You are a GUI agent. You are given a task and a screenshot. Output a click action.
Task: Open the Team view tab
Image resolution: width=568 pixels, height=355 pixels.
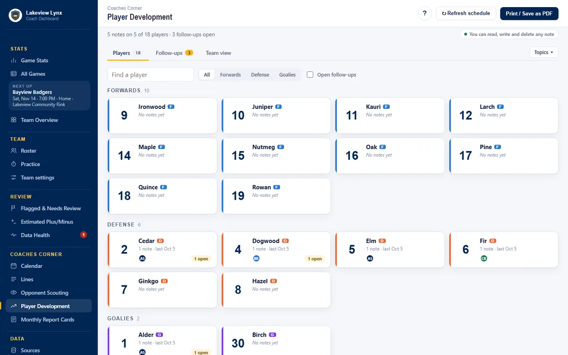pyautogui.click(x=219, y=53)
